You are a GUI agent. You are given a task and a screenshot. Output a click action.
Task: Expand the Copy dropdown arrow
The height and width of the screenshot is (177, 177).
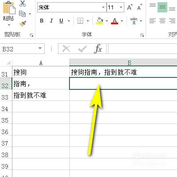30,14
